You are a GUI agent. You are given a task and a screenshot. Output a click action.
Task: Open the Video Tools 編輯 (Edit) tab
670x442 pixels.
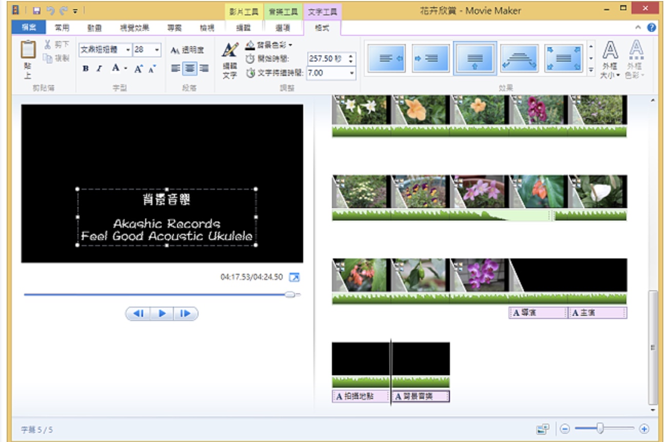click(x=244, y=28)
